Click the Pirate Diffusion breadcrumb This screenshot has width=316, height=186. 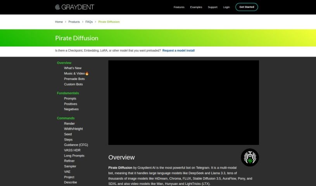coord(109,22)
